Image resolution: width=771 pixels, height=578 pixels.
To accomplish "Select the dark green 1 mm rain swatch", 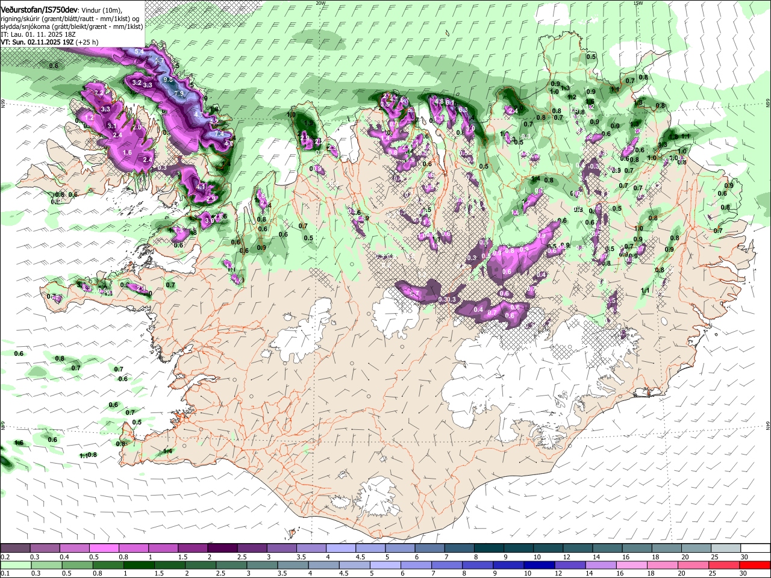I will [139, 565].
